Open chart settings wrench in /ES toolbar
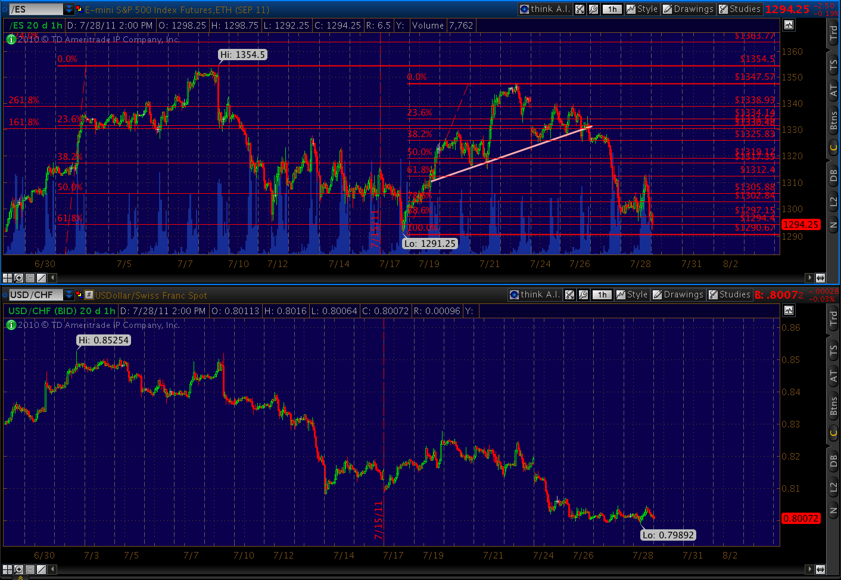This screenshot has width=841, height=580. pos(594,9)
